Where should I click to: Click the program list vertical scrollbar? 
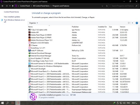click(x=139, y=40)
